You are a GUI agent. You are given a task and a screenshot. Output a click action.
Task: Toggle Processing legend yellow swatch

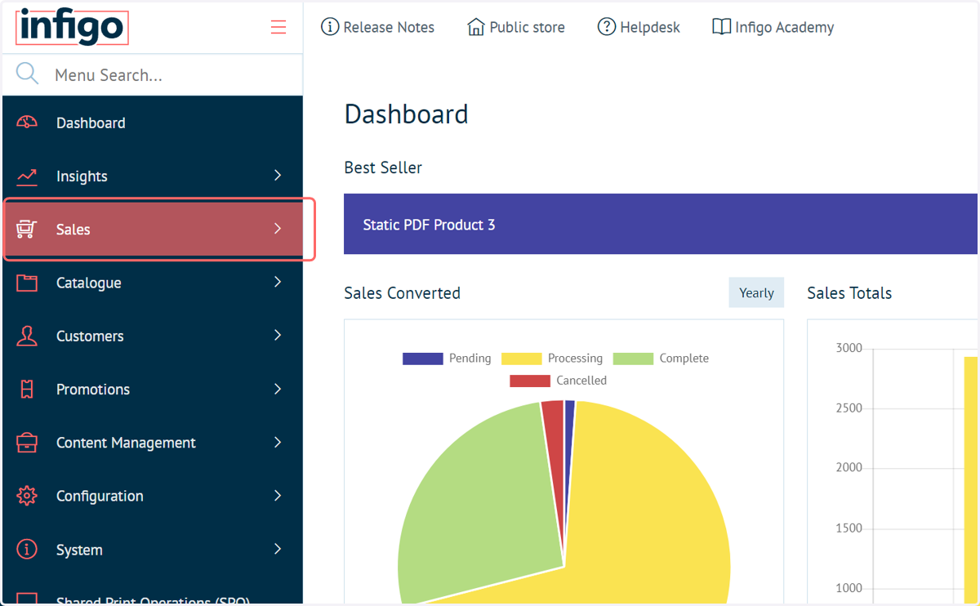[521, 359]
